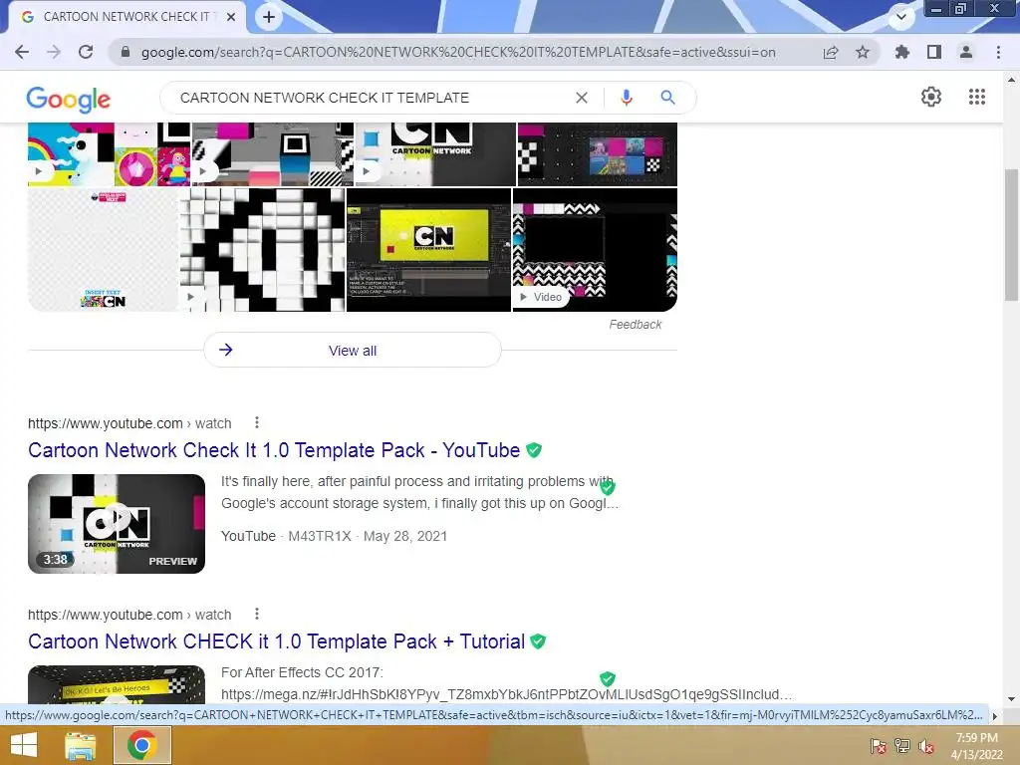Open the checkered transparent template image
Screen dimensions: 1020x765
[x=104, y=250]
